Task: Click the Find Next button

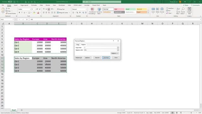Action: pyautogui.click(x=106, y=58)
